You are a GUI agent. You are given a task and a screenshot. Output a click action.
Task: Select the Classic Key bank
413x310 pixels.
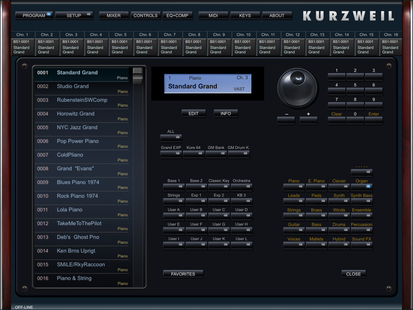tap(219, 187)
